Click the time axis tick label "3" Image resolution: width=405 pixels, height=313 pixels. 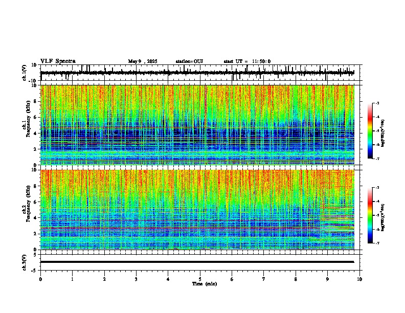136,279
